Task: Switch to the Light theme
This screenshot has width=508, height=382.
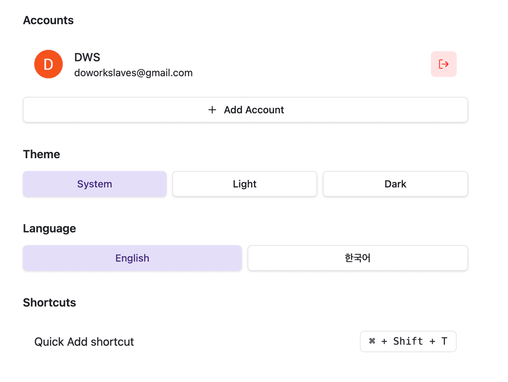Action: pos(244,184)
